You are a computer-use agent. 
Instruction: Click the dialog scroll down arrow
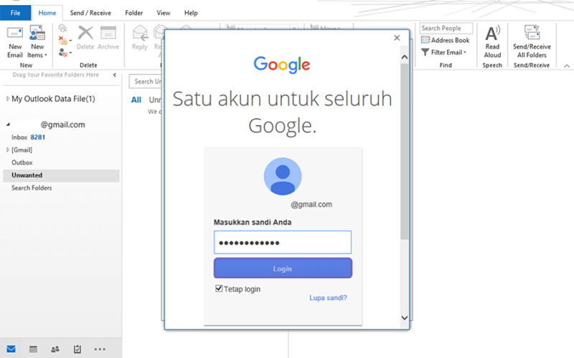(x=405, y=317)
